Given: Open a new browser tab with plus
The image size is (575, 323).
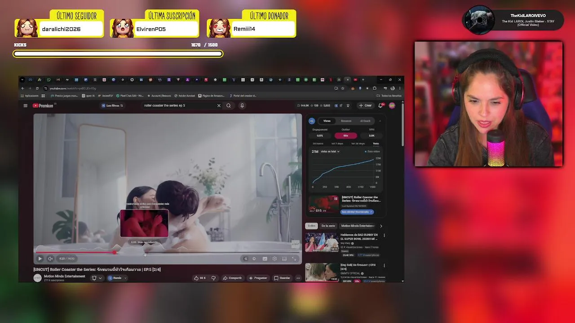Looking at the screenshot, I should click(x=363, y=80).
